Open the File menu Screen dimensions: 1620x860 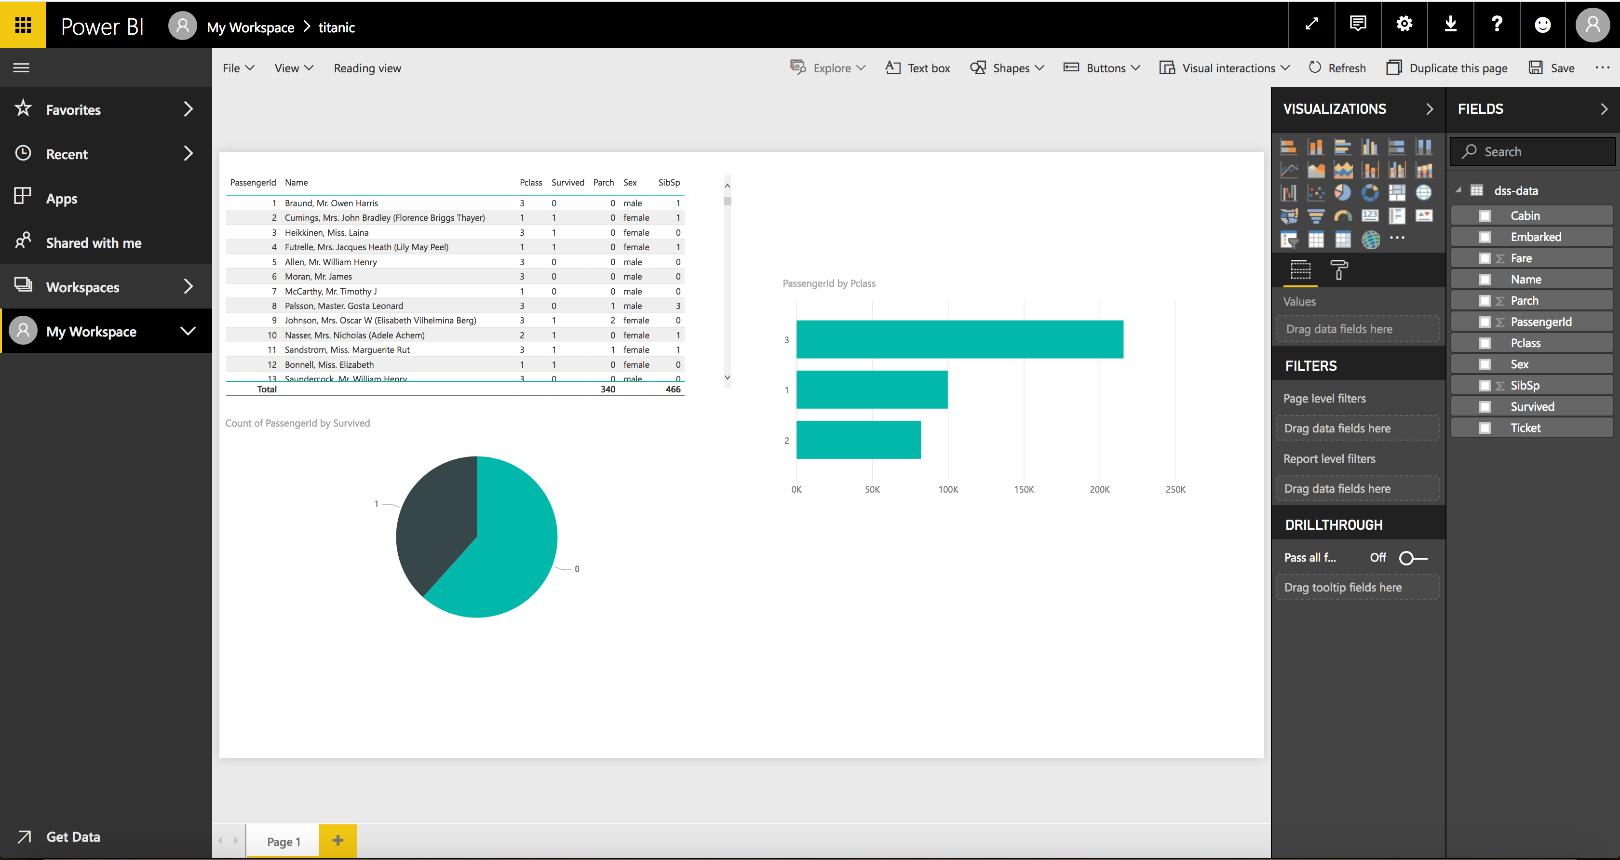coord(238,68)
